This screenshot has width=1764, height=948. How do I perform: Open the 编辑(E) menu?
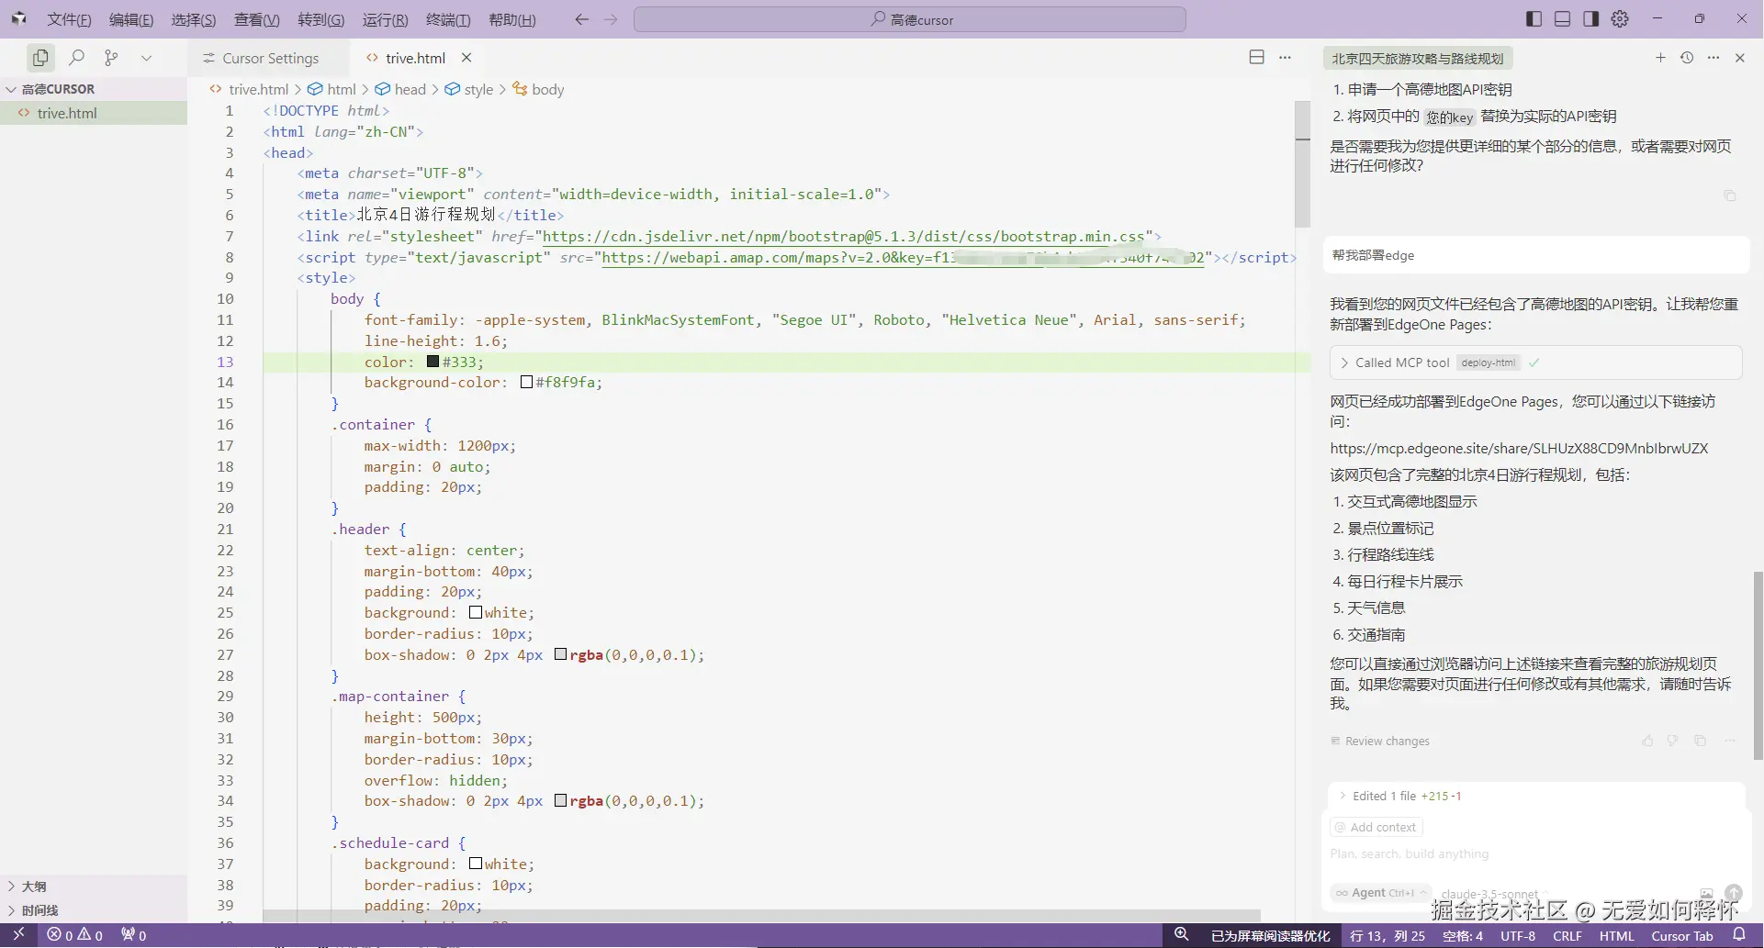click(x=131, y=19)
